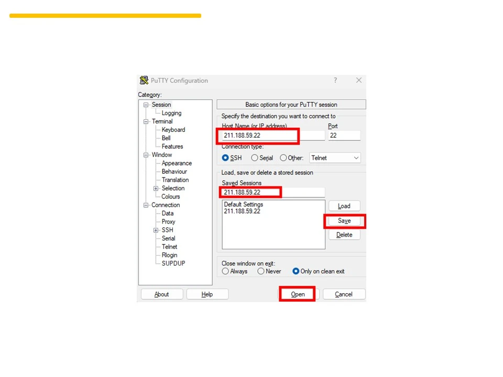Choose Never for close window on exit
This screenshot has width=503, height=377.
coord(261,271)
